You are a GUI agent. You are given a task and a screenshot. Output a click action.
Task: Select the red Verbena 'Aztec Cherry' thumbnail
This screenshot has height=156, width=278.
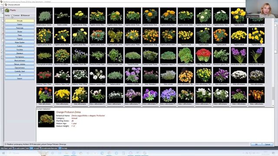[44, 75]
